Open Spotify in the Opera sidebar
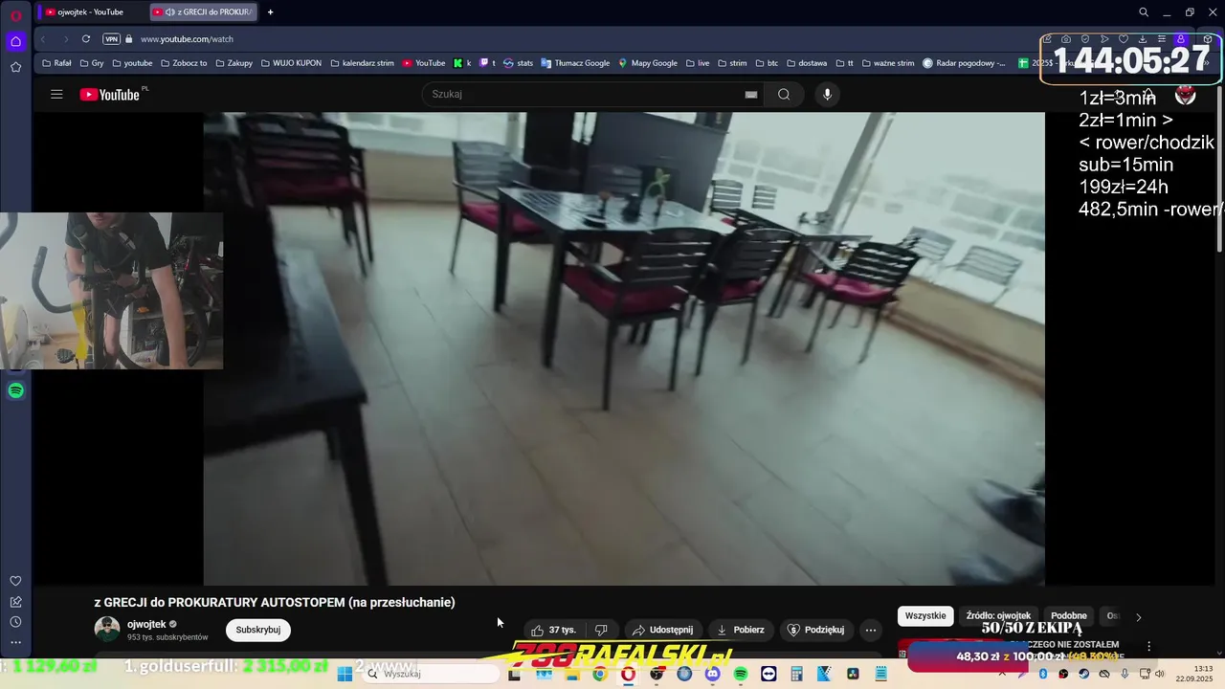This screenshot has width=1225, height=689. pyautogui.click(x=15, y=390)
